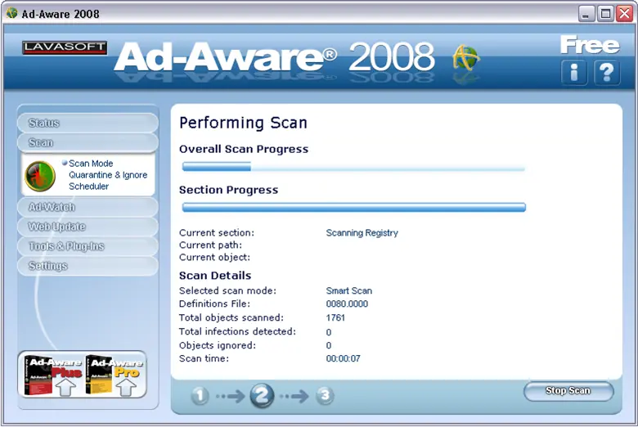Image resolution: width=638 pixels, height=427 pixels.
Task: Click the step 2 wizard circle
Action: click(262, 395)
